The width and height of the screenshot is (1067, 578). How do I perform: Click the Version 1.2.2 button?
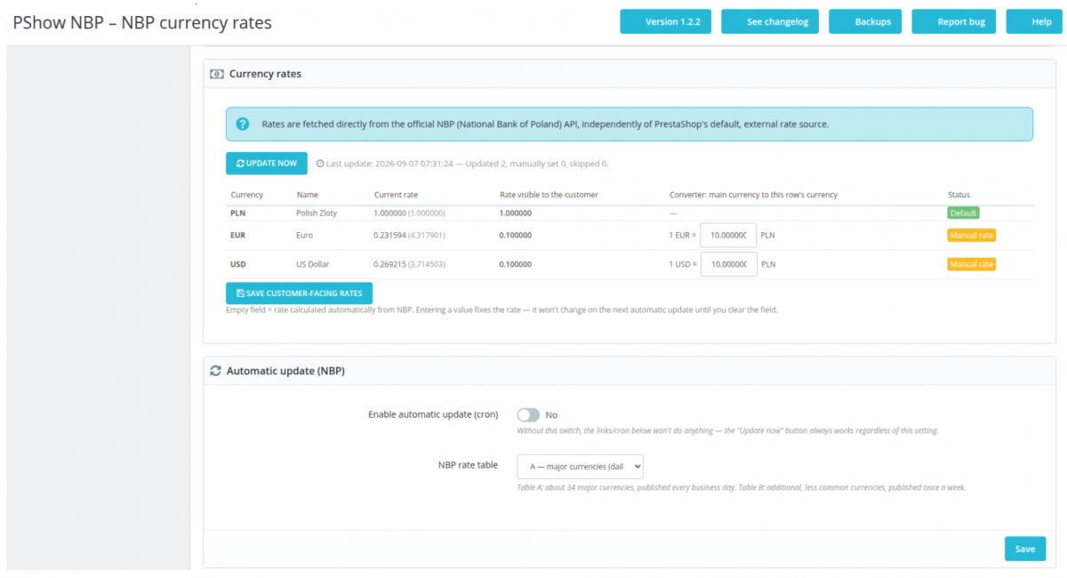[x=665, y=21]
